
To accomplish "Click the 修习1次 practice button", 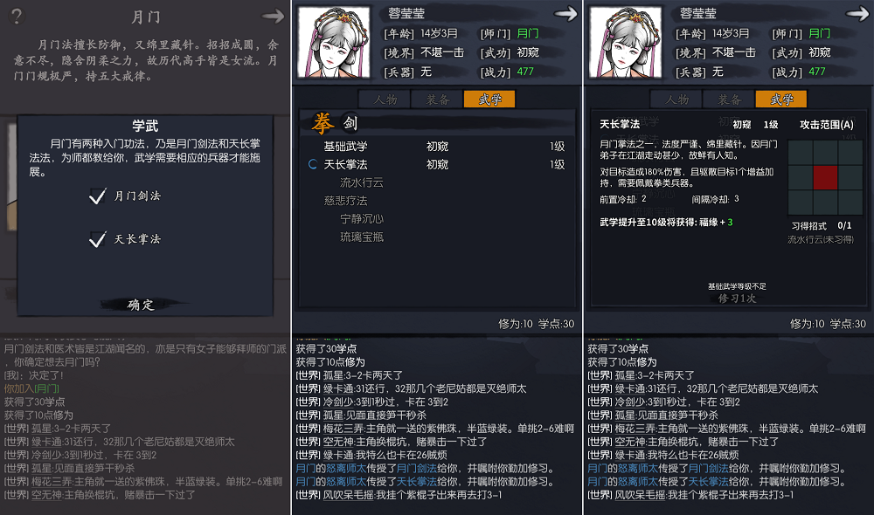I will 737,298.
